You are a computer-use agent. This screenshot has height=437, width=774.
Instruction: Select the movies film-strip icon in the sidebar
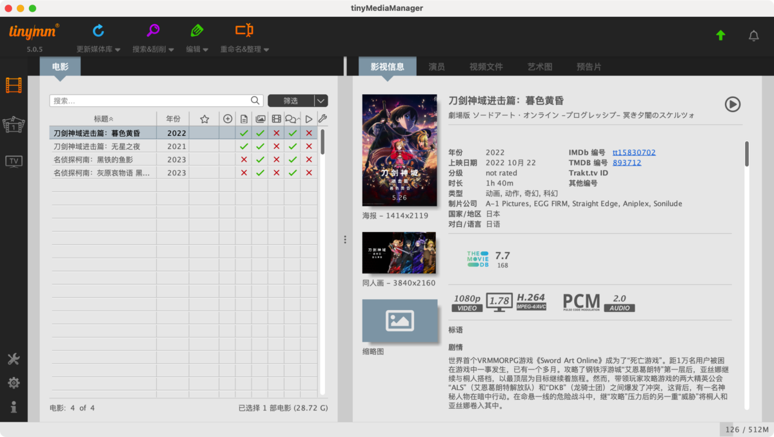[x=14, y=84]
